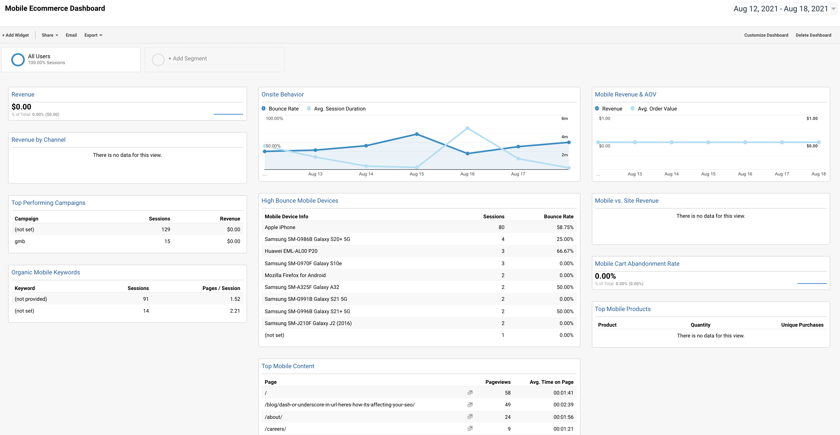Toggle the Avg. Order Value series visibility
The height and width of the screenshot is (435, 840).
(657, 109)
